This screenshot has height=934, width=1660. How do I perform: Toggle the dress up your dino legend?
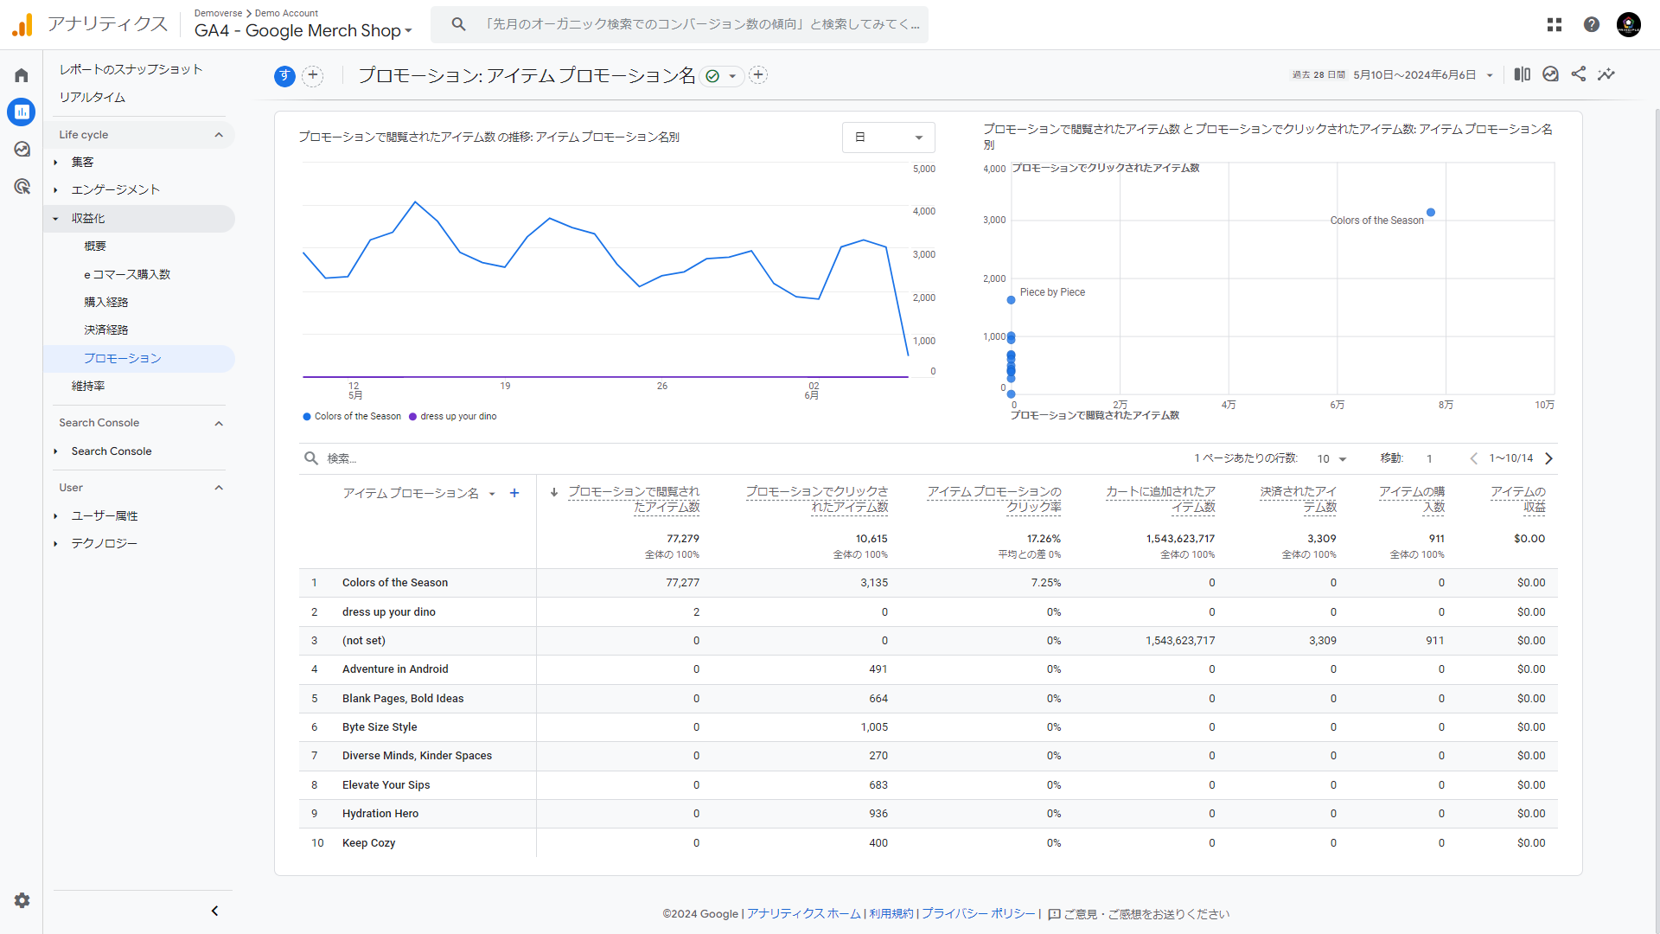tap(453, 417)
